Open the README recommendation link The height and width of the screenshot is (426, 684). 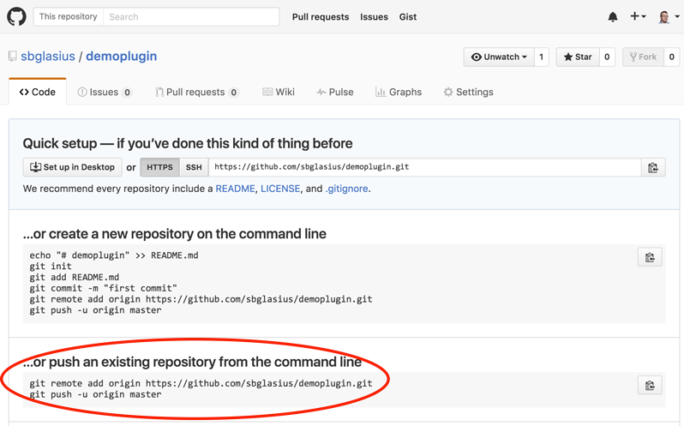(235, 189)
